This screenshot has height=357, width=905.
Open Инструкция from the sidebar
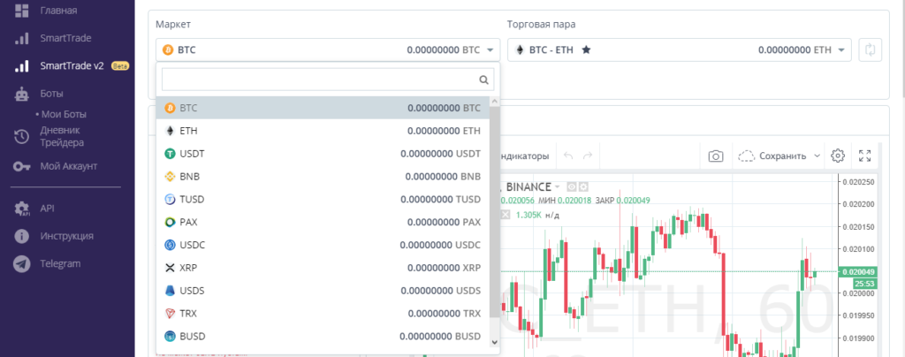click(x=66, y=236)
